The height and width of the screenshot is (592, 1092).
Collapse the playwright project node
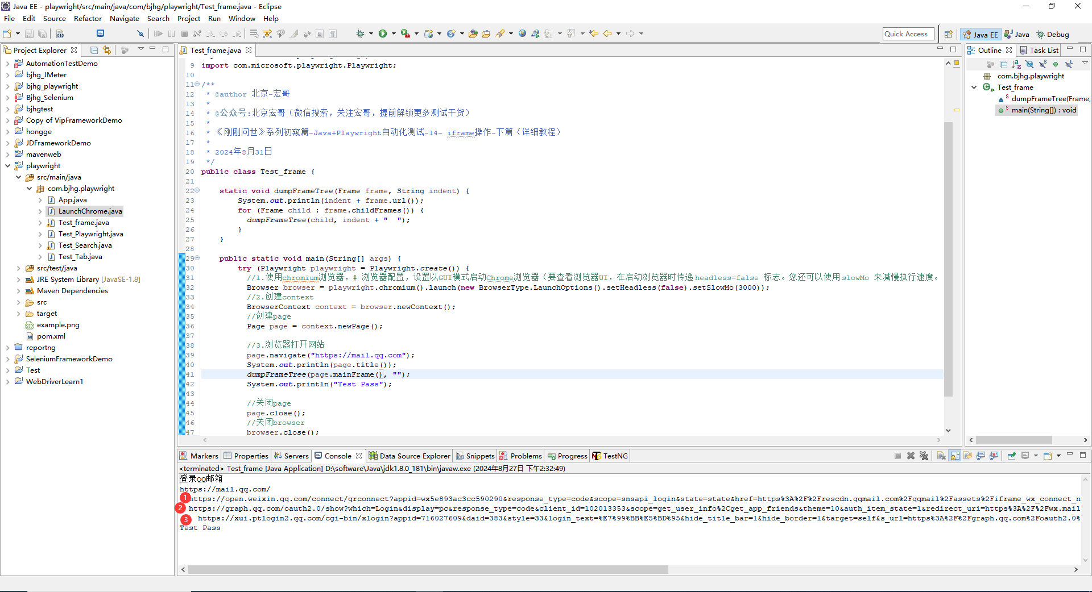(x=7, y=166)
